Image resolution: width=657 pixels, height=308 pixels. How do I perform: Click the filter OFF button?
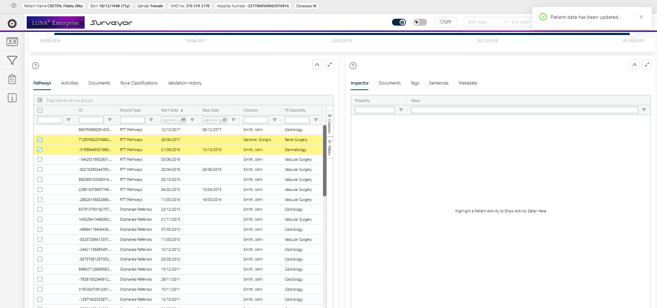pyautogui.click(x=445, y=22)
